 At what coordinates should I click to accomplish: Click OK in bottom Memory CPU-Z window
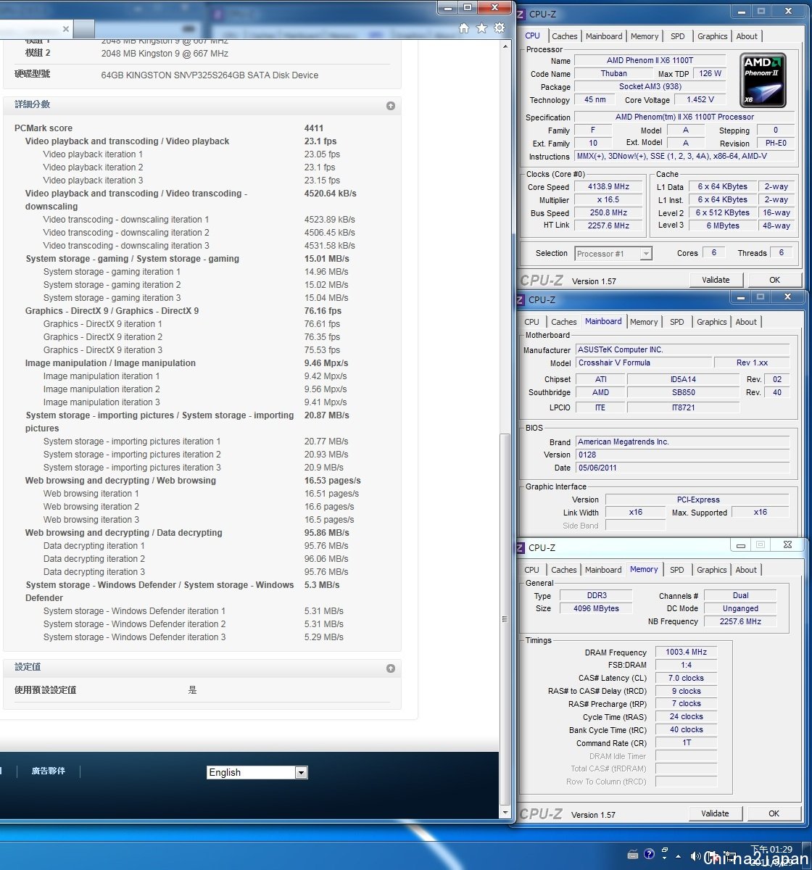pyautogui.click(x=774, y=813)
